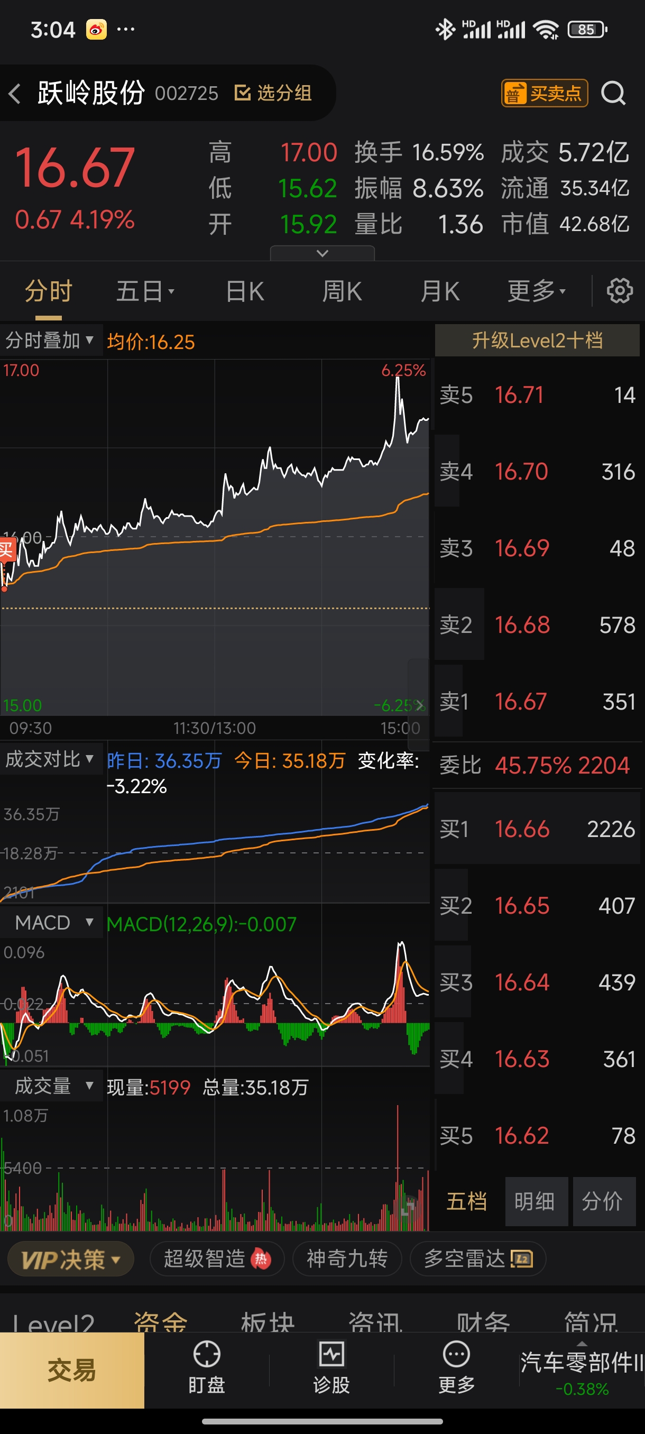Viewport: 645px width, 1434px height.
Task: Tap the Weibo notification icon
Action: click(x=96, y=29)
